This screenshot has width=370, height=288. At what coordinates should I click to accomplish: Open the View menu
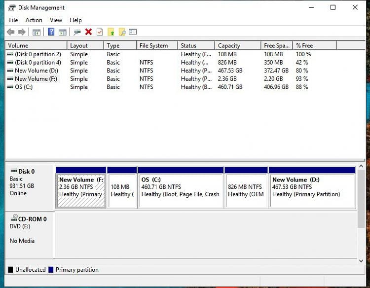[56, 20]
